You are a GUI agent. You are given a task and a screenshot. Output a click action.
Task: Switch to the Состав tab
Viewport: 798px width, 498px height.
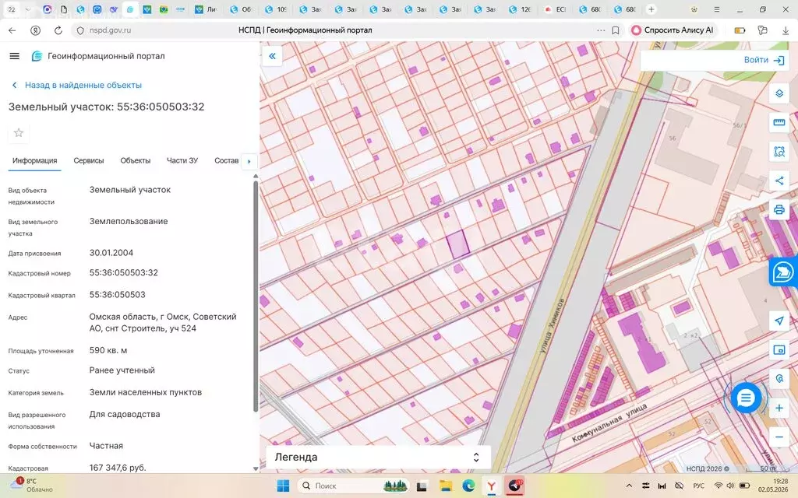click(227, 160)
